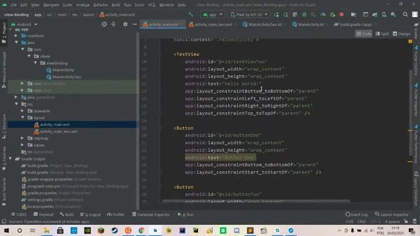Open the AVD Manager device icon
The height and width of the screenshot is (236, 420).
[x=384, y=14]
